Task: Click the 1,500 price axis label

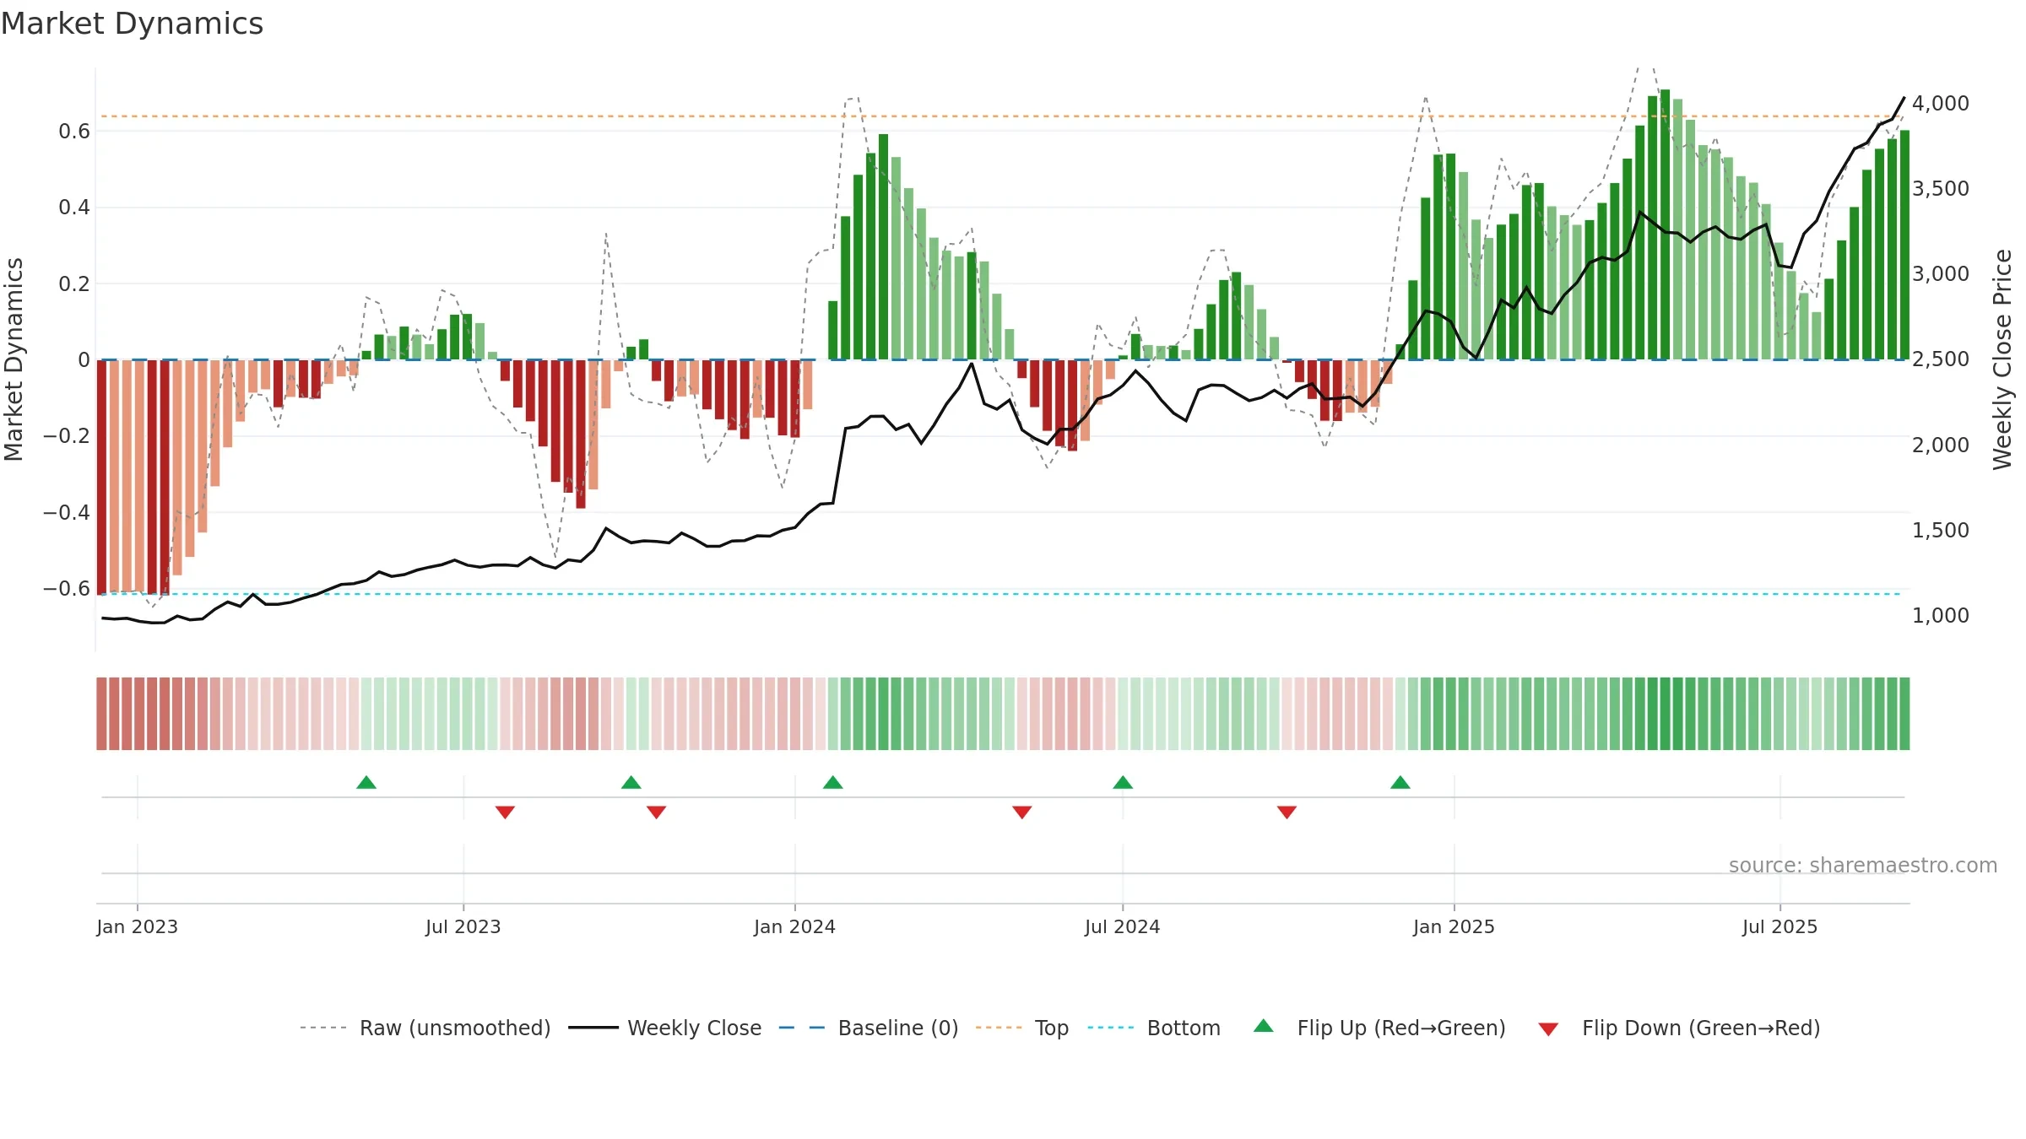Action: pyautogui.click(x=1941, y=530)
